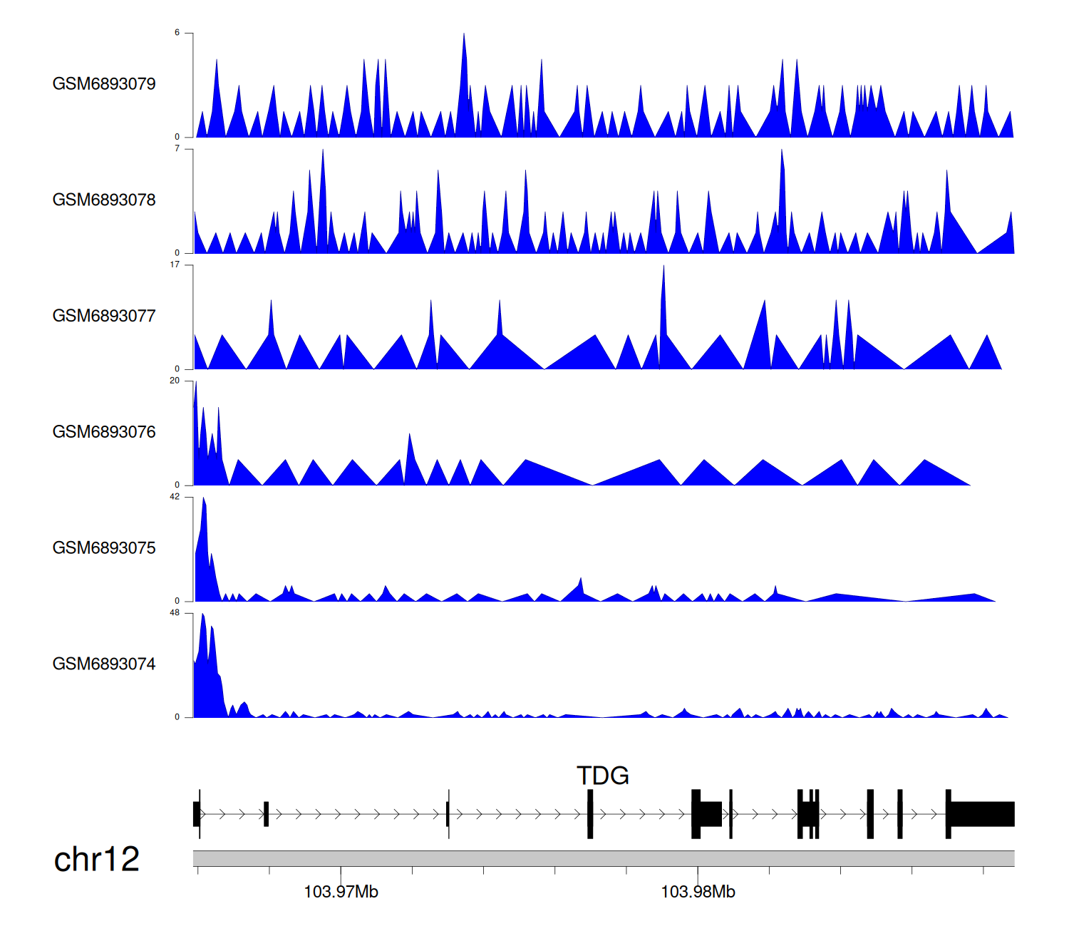Image resolution: width=1069 pixels, height=941 pixels.
Task: Click the 103.97Mb axis position label
Action: click(341, 892)
